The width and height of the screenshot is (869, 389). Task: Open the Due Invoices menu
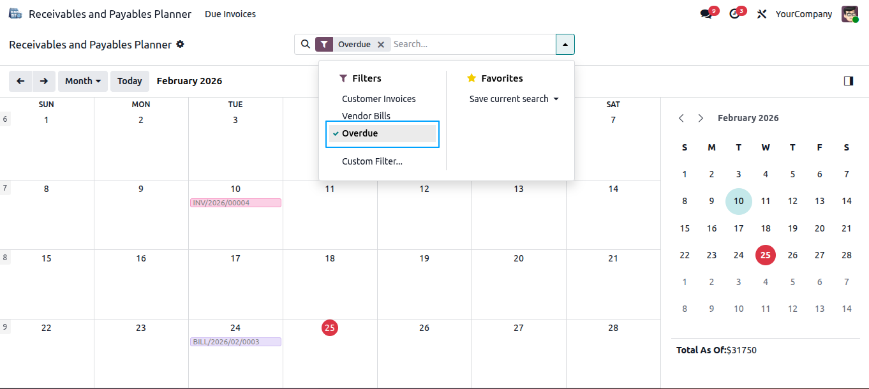click(230, 14)
